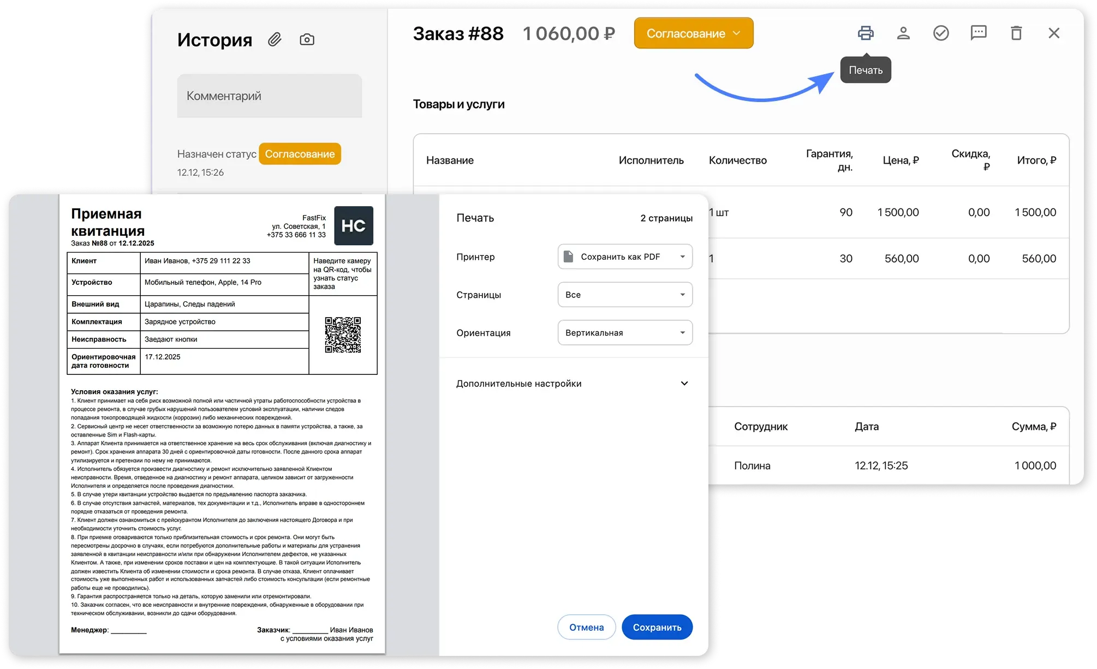Click the Название column header
The image size is (1097, 669).
[450, 160]
